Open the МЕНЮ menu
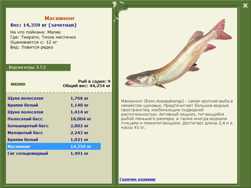The image size is (251, 188). (18, 84)
